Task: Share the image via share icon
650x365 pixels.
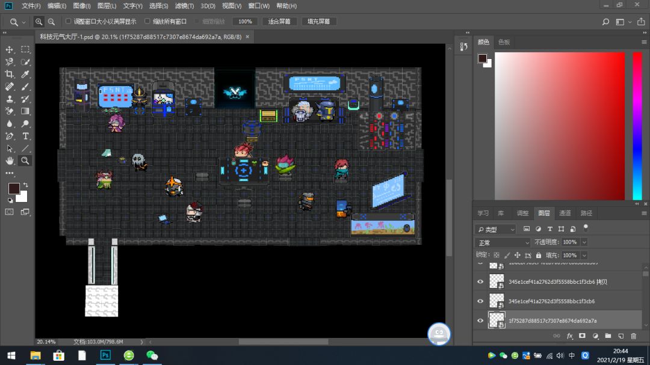Action: (x=641, y=22)
